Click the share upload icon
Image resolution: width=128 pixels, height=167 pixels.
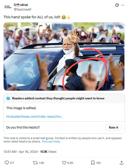click(122, 163)
